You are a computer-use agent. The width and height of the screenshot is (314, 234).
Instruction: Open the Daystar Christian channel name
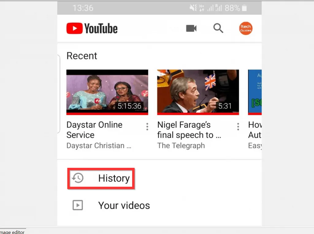[99, 145]
